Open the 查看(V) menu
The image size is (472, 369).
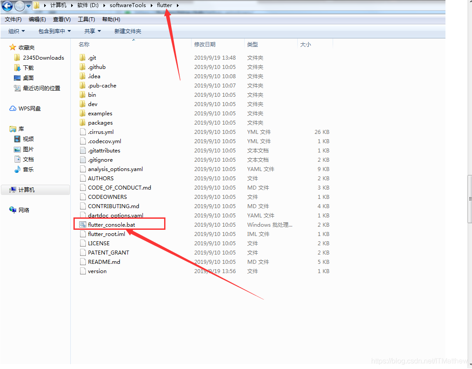point(61,19)
